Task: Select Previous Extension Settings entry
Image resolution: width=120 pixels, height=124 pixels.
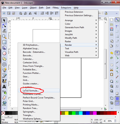Action: pyautogui.click(x=79, y=15)
